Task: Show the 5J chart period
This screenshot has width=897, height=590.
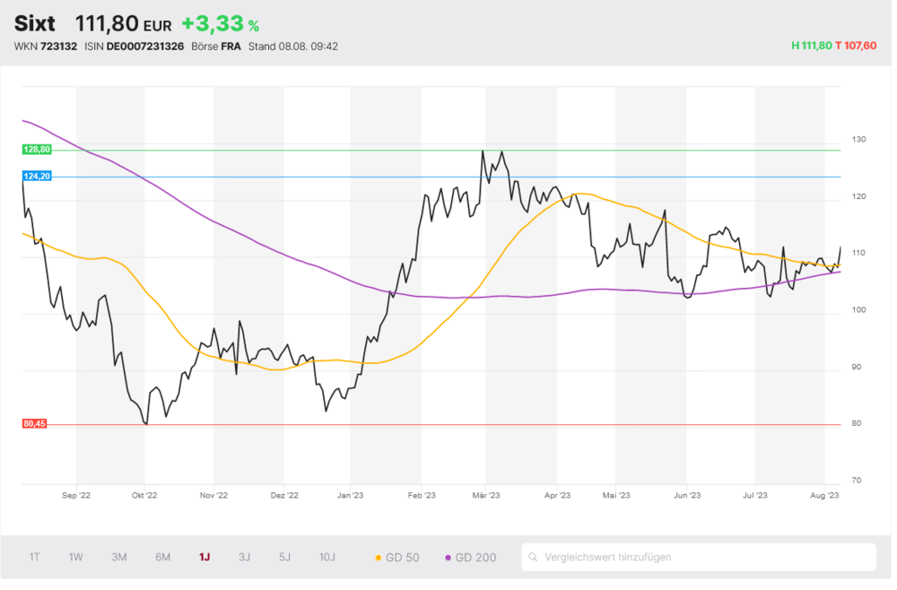Action: 284,557
